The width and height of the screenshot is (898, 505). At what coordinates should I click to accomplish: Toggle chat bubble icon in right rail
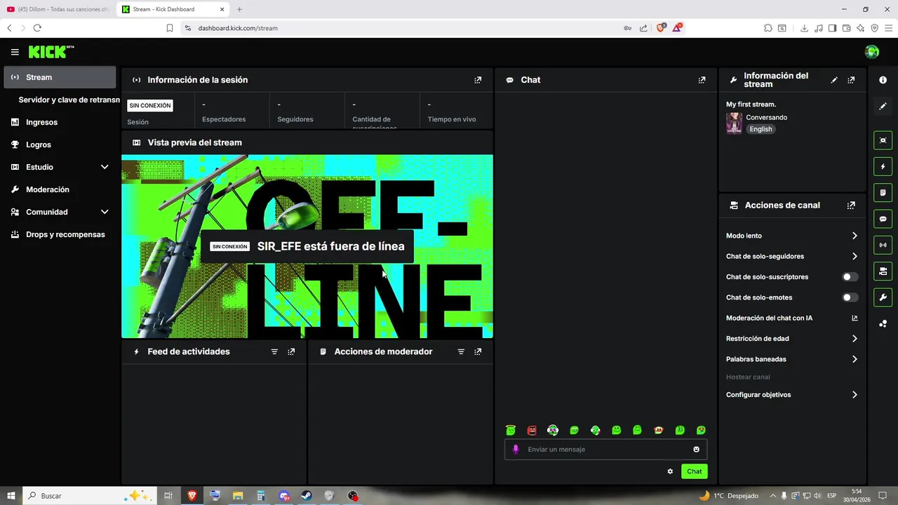coord(883,219)
